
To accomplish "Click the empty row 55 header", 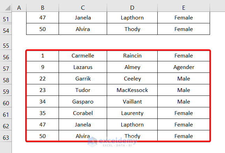I will pos(6,45).
